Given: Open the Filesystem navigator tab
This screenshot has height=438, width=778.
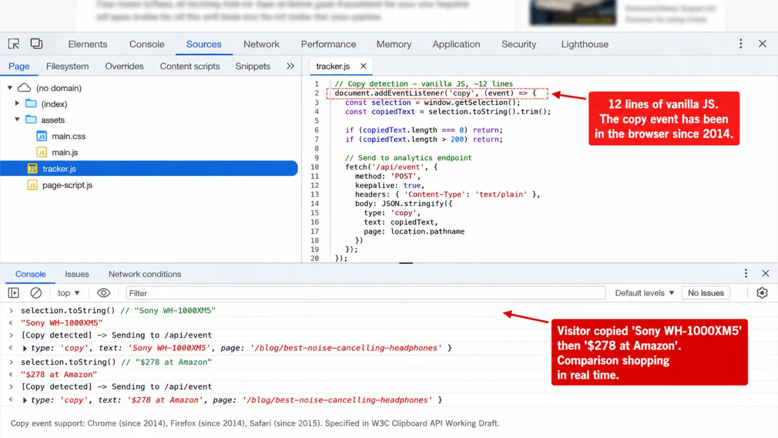Looking at the screenshot, I should [x=68, y=66].
